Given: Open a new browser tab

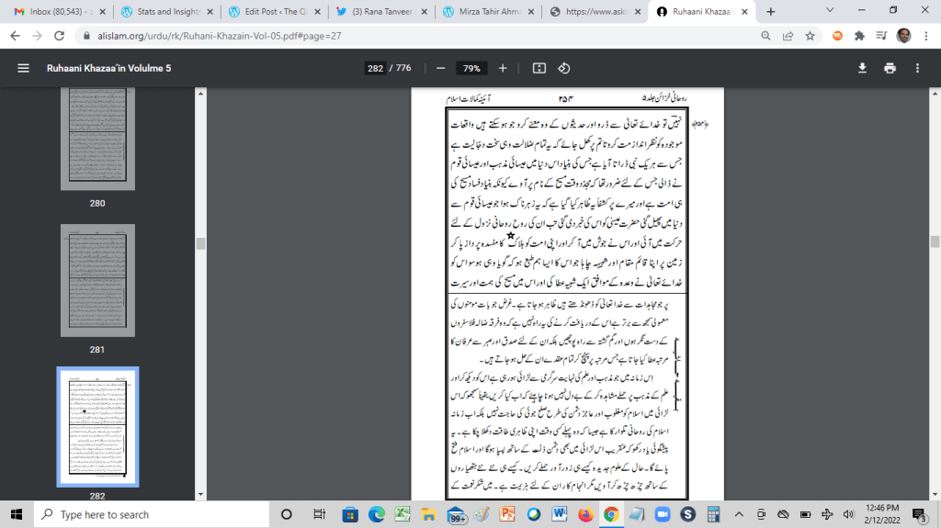Looking at the screenshot, I should 770,12.
